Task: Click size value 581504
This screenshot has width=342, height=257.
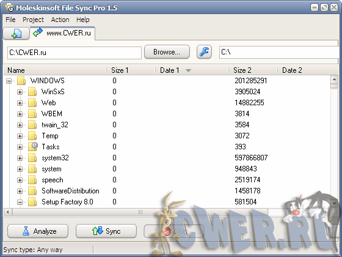Action: coord(246,202)
